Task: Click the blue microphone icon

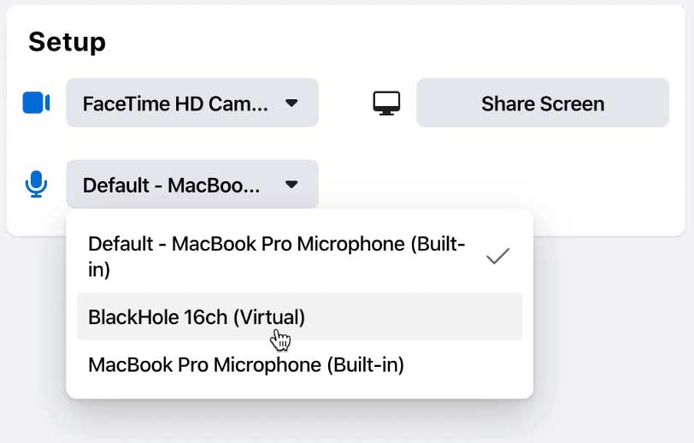Action: [36, 184]
